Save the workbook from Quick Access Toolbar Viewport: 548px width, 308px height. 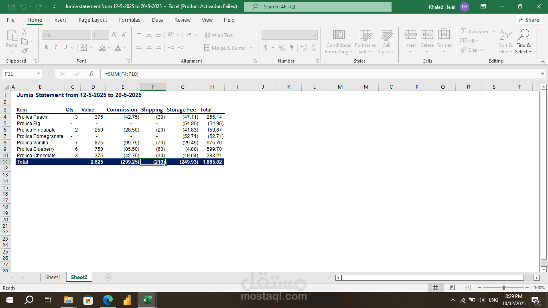[x=12, y=7]
